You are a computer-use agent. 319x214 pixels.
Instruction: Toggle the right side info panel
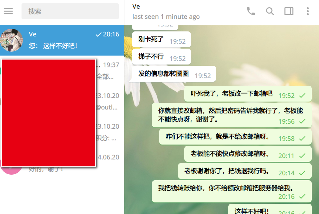pyautogui.click(x=289, y=11)
